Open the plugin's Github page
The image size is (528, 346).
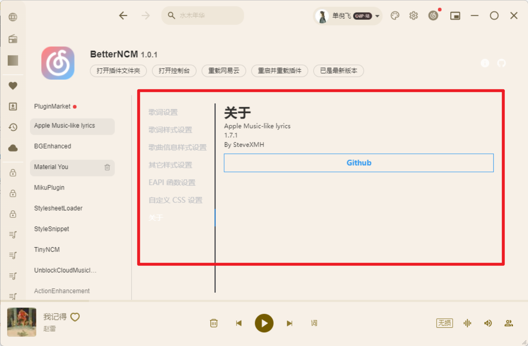pyautogui.click(x=358, y=162)
